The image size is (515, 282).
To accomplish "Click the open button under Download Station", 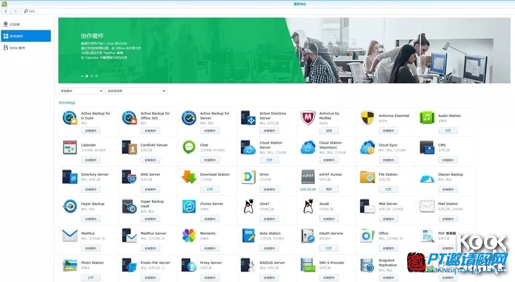I will pyautogui.click(x=210, y=190).
